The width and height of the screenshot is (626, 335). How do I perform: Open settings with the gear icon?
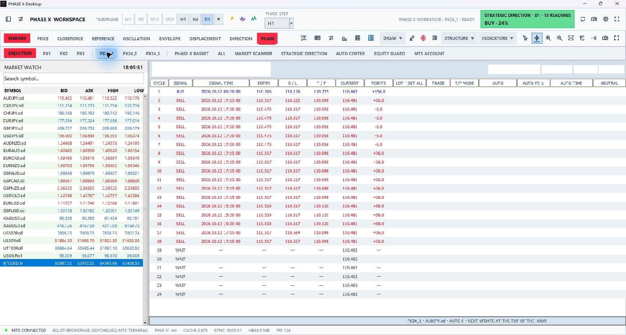(606, 19)
